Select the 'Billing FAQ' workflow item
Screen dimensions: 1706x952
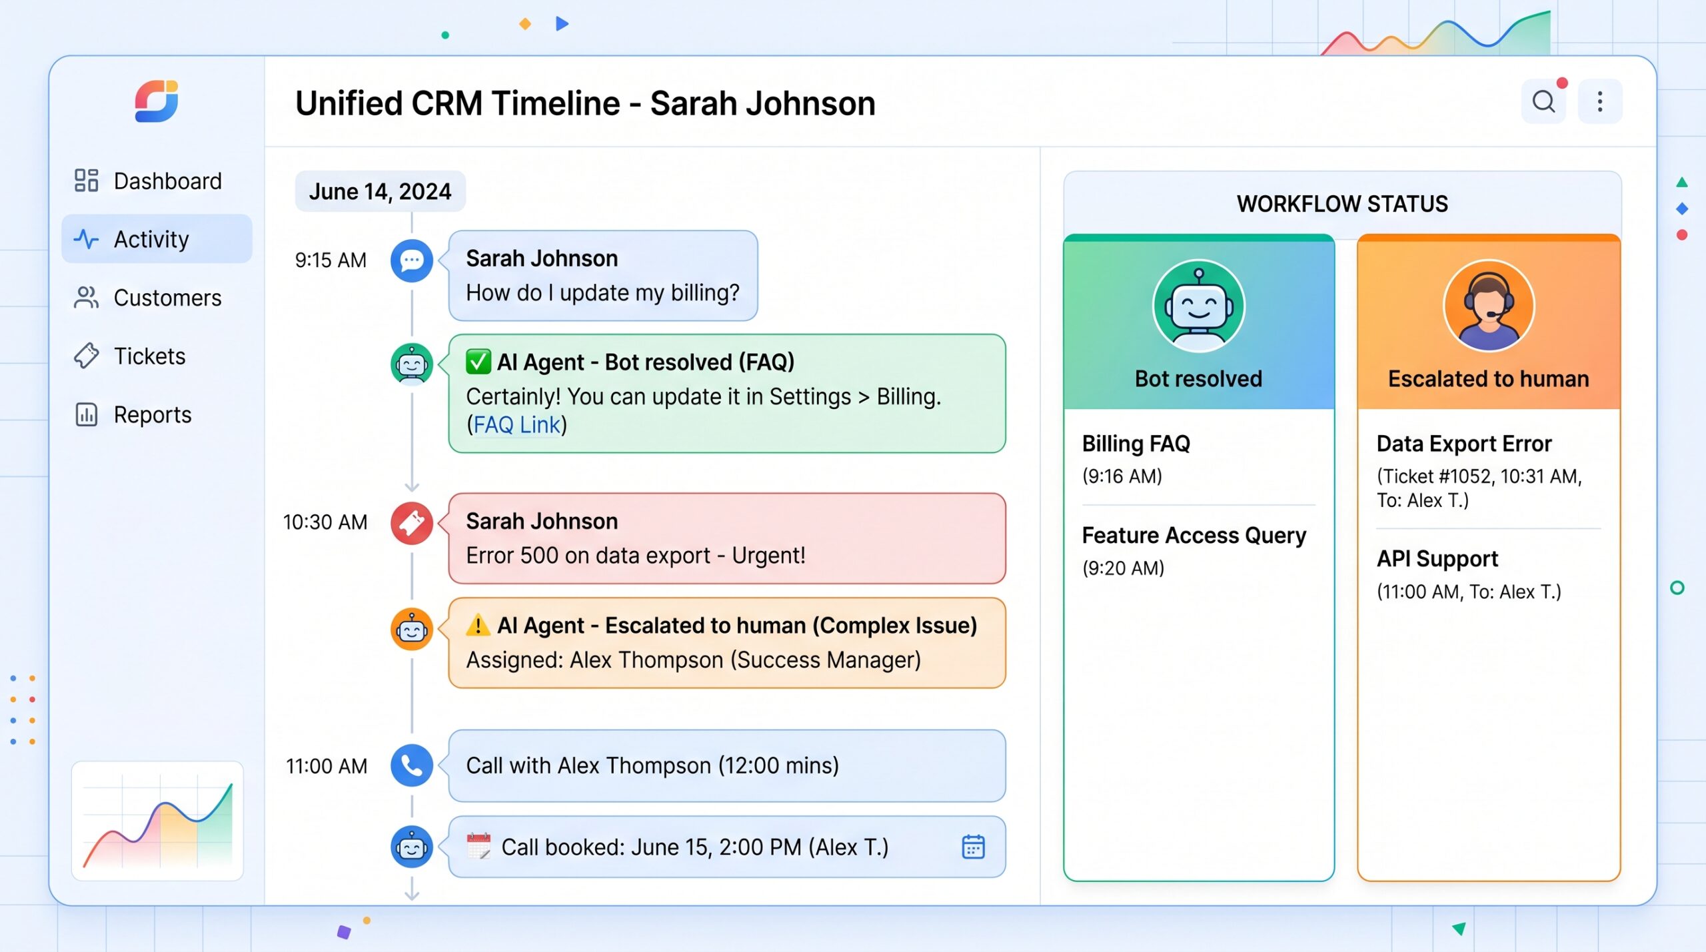click(x=1198, y=459)
